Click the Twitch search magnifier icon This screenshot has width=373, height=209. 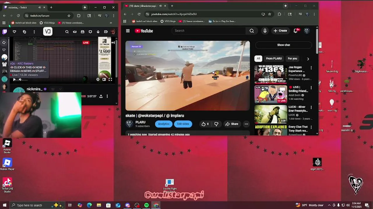(x=67, y=32)
